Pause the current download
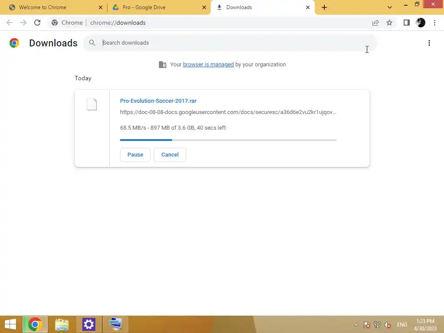This screenshot has height=333, width=444. point(135,155)
